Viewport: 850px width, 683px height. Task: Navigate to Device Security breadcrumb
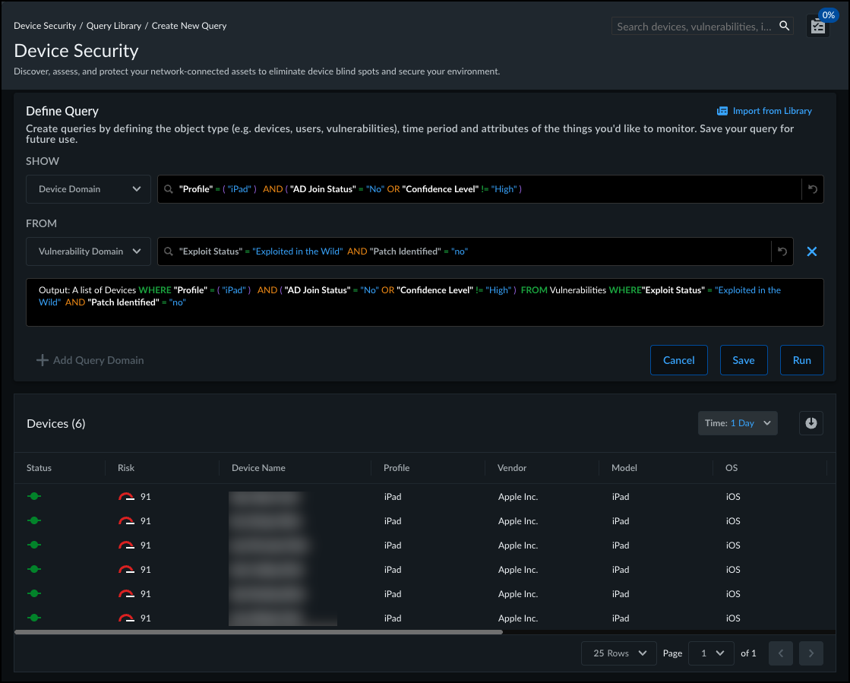pos(45,26)
